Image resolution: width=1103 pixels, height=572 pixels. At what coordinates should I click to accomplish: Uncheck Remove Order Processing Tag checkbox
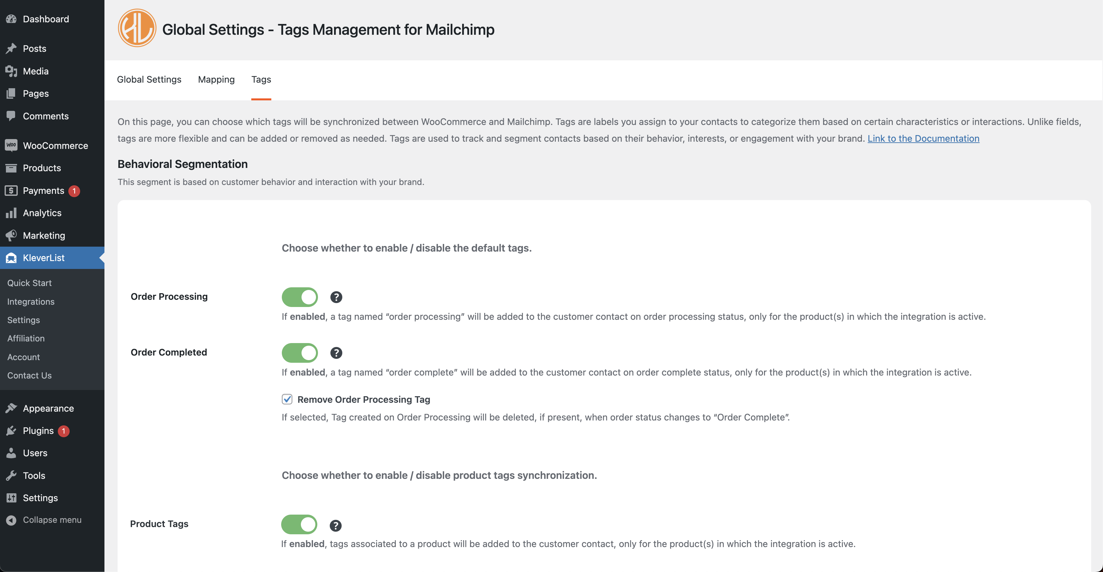[287, 399]
